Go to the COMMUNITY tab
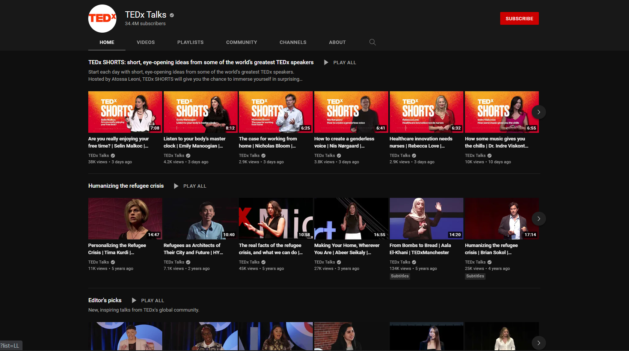The height and width of the screenshot is (351, 629). (241, 42)
